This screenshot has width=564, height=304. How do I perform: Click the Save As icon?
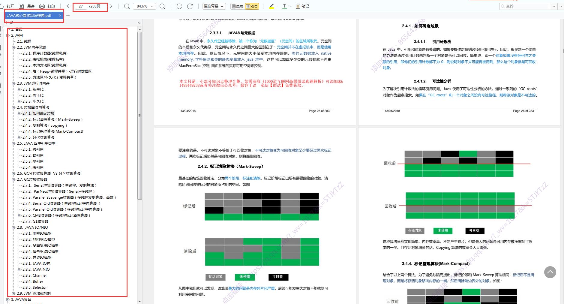tap(21, 6)
